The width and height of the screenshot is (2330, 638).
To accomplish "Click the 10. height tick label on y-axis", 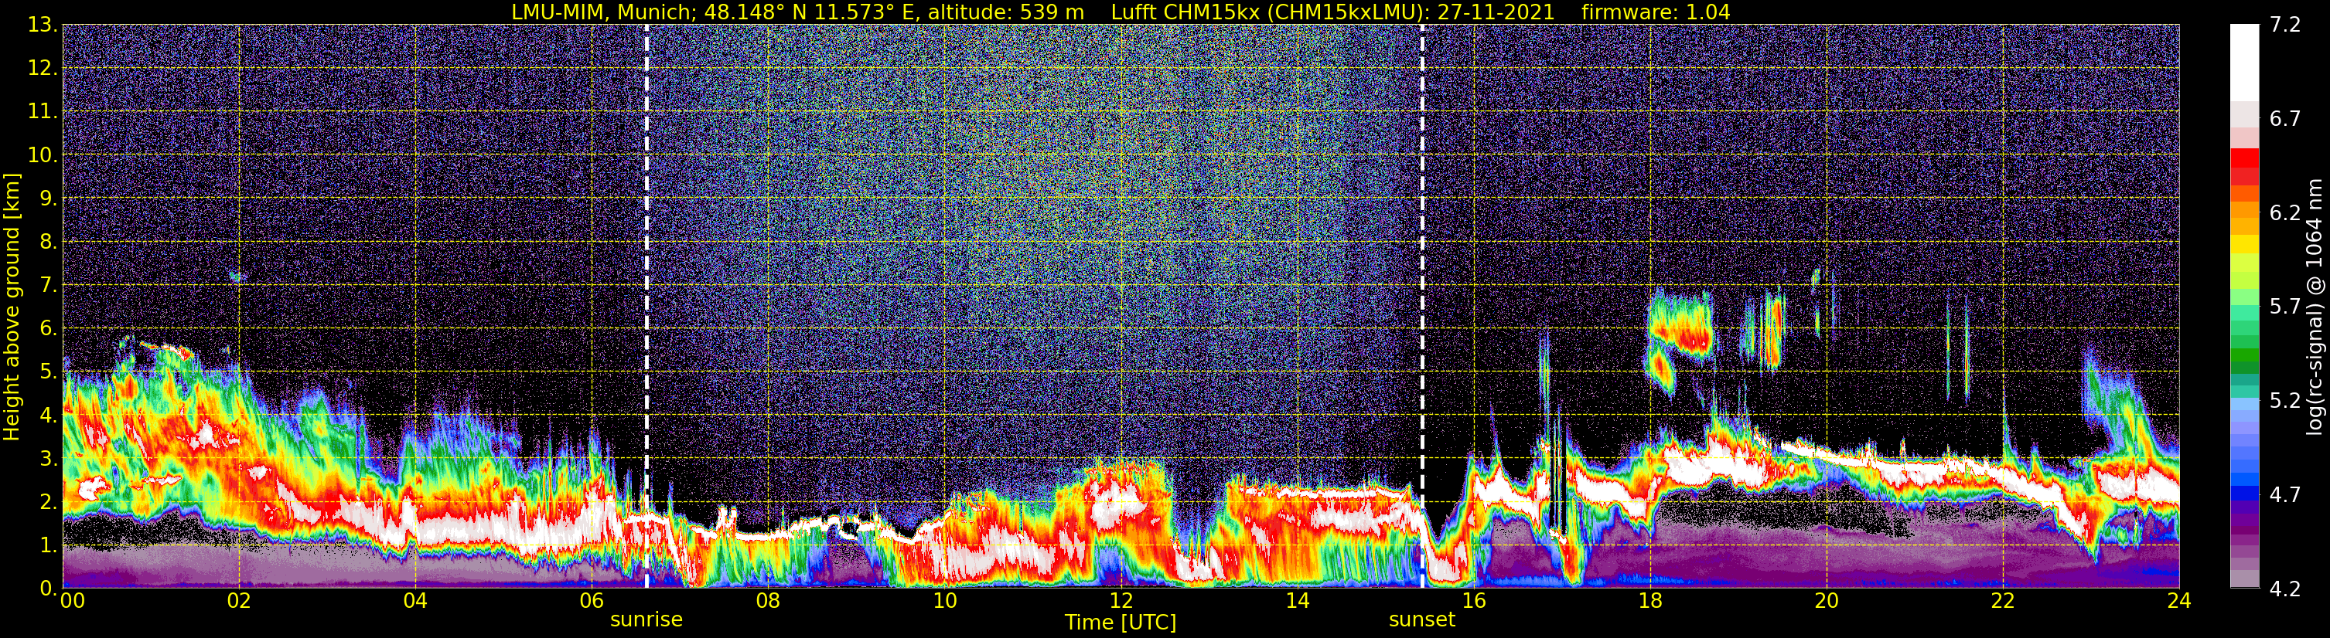I will tap(43, 155).
